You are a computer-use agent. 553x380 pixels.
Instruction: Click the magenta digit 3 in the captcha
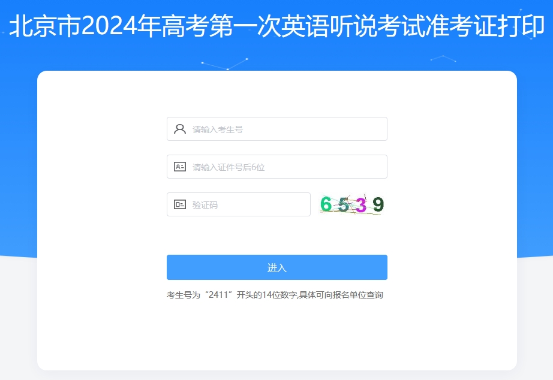coord(361,205)
